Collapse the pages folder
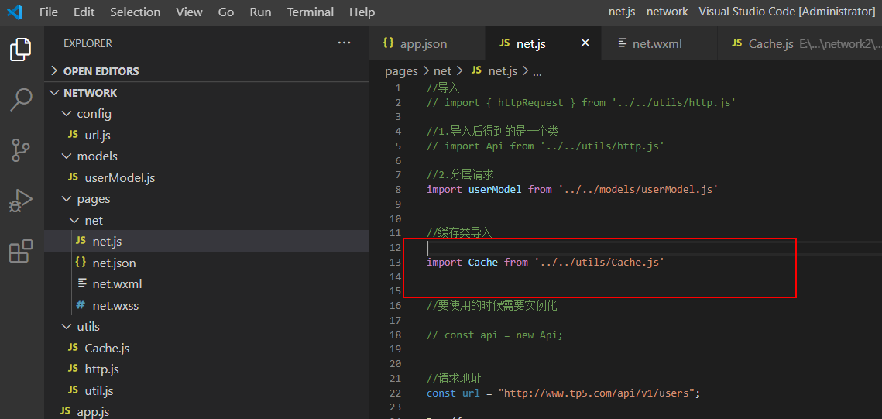This screenshot has height=419, width=882. coord(207,199)
